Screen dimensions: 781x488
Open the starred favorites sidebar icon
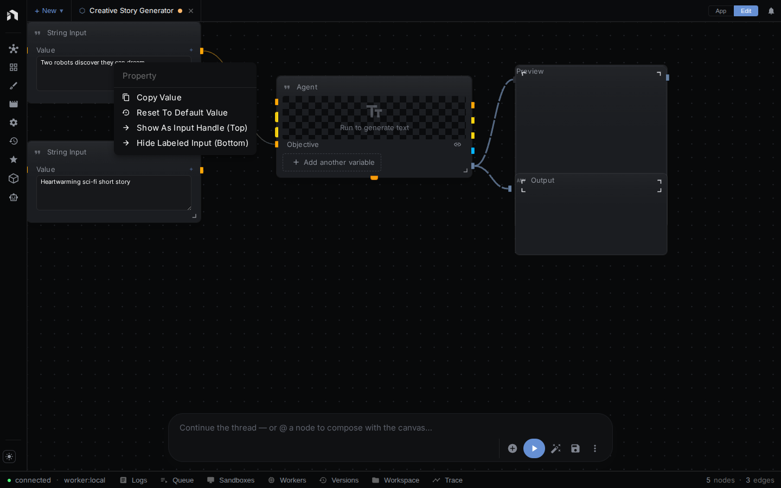tap(14, 159)
